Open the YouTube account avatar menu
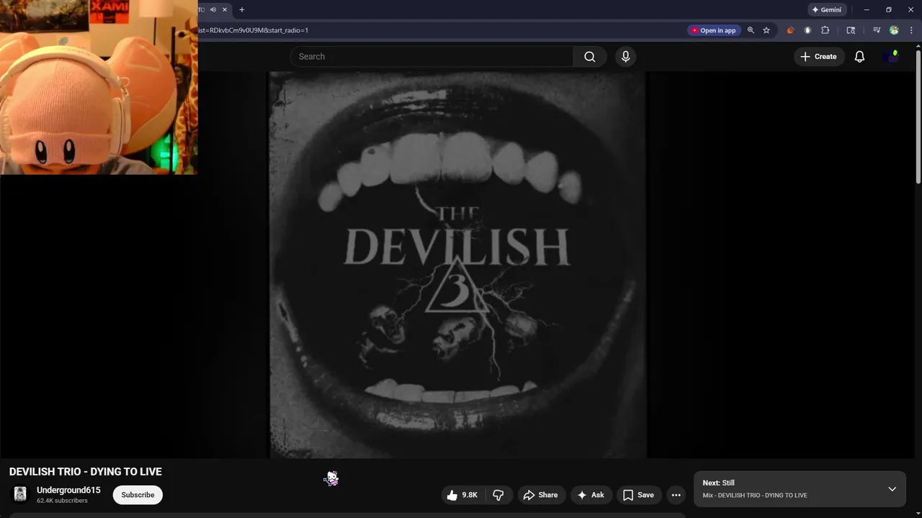This screenshot has width=922, height=518. click(x=891, y=56)
